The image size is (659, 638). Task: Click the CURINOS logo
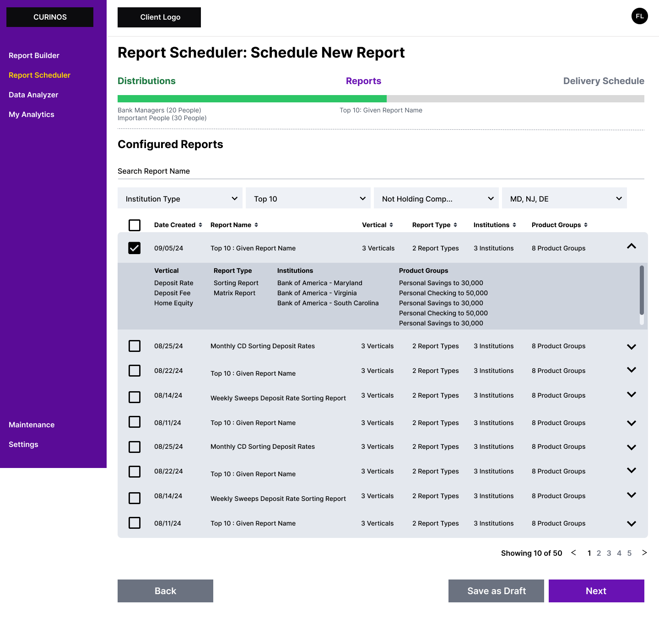coord(50,17)
